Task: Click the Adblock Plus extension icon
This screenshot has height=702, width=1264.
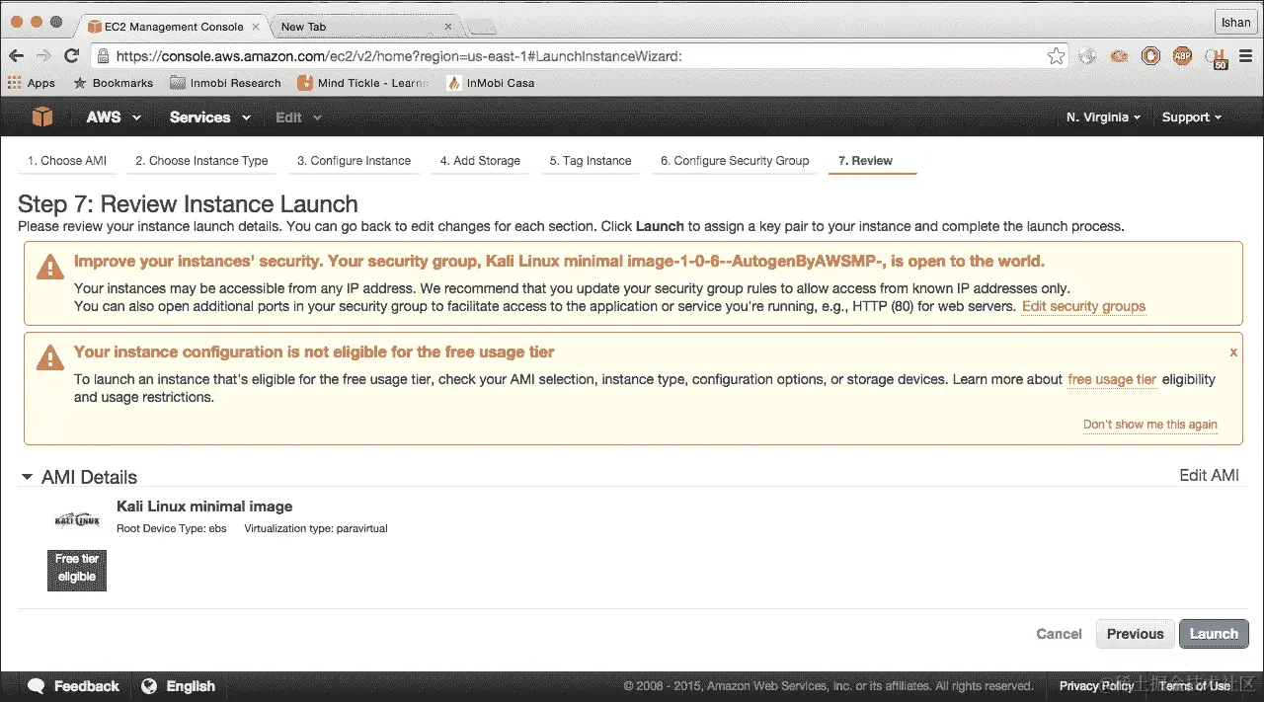Action: [x=1182, y=56]
